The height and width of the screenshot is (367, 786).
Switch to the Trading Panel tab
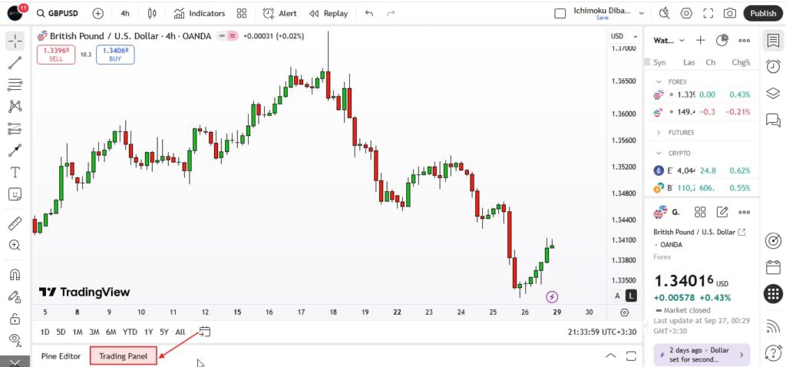coord(123,355)
